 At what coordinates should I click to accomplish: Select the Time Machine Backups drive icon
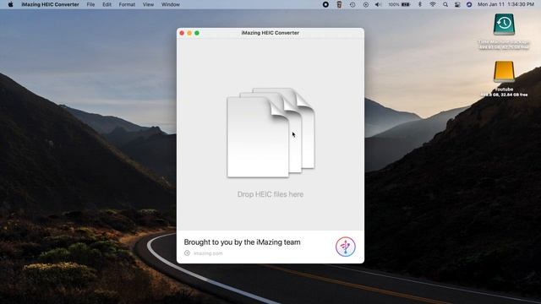click(504, 24)
